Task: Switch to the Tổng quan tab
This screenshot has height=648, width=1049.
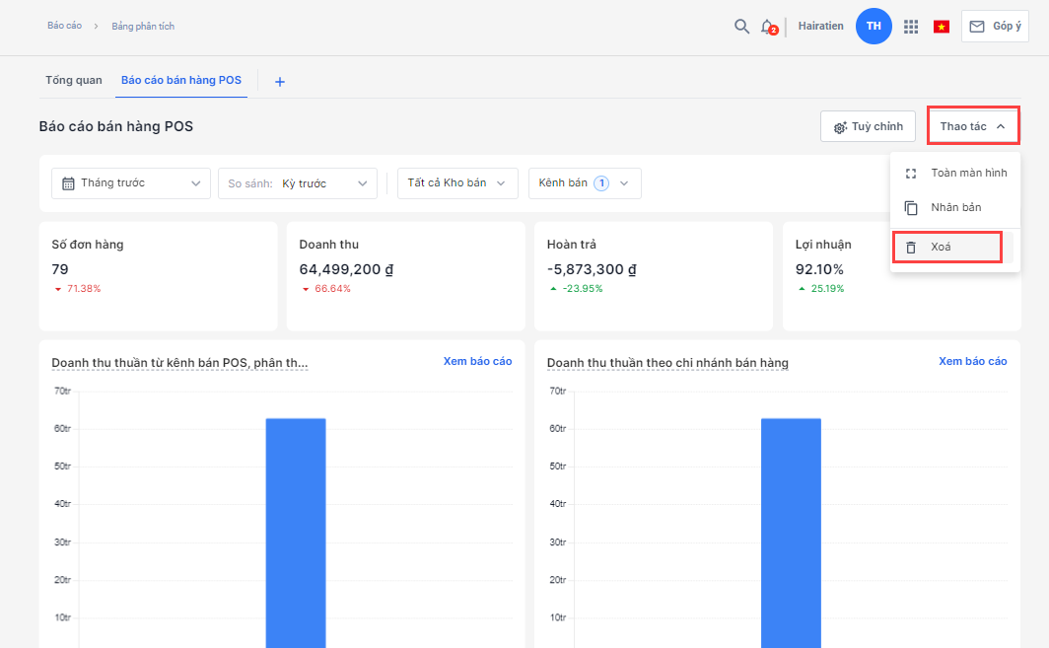Action: [73, 81]
